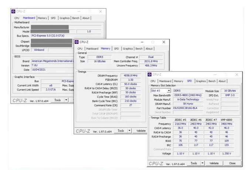Open SPD tab in Mainboard window

pyautogui.click(x=53, y=18)
